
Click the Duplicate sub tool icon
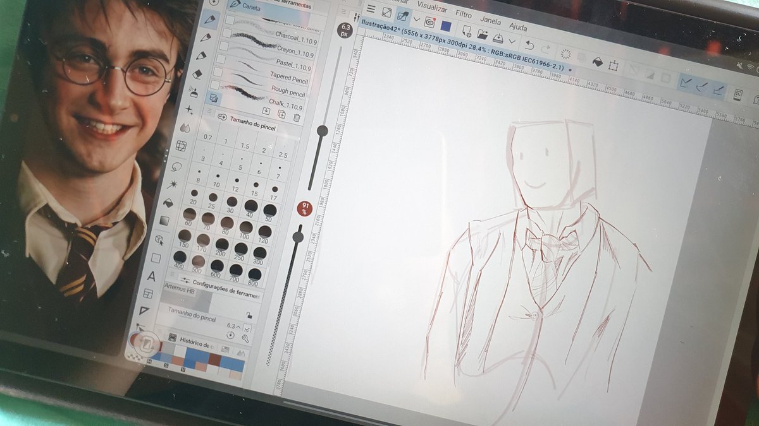tap(281, 114)
